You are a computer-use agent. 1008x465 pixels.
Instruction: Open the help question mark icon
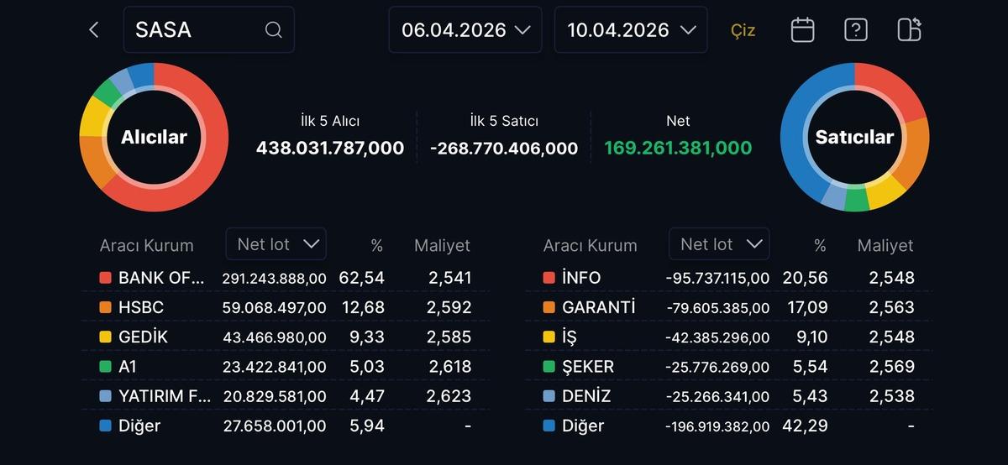(x=855, y=30)
